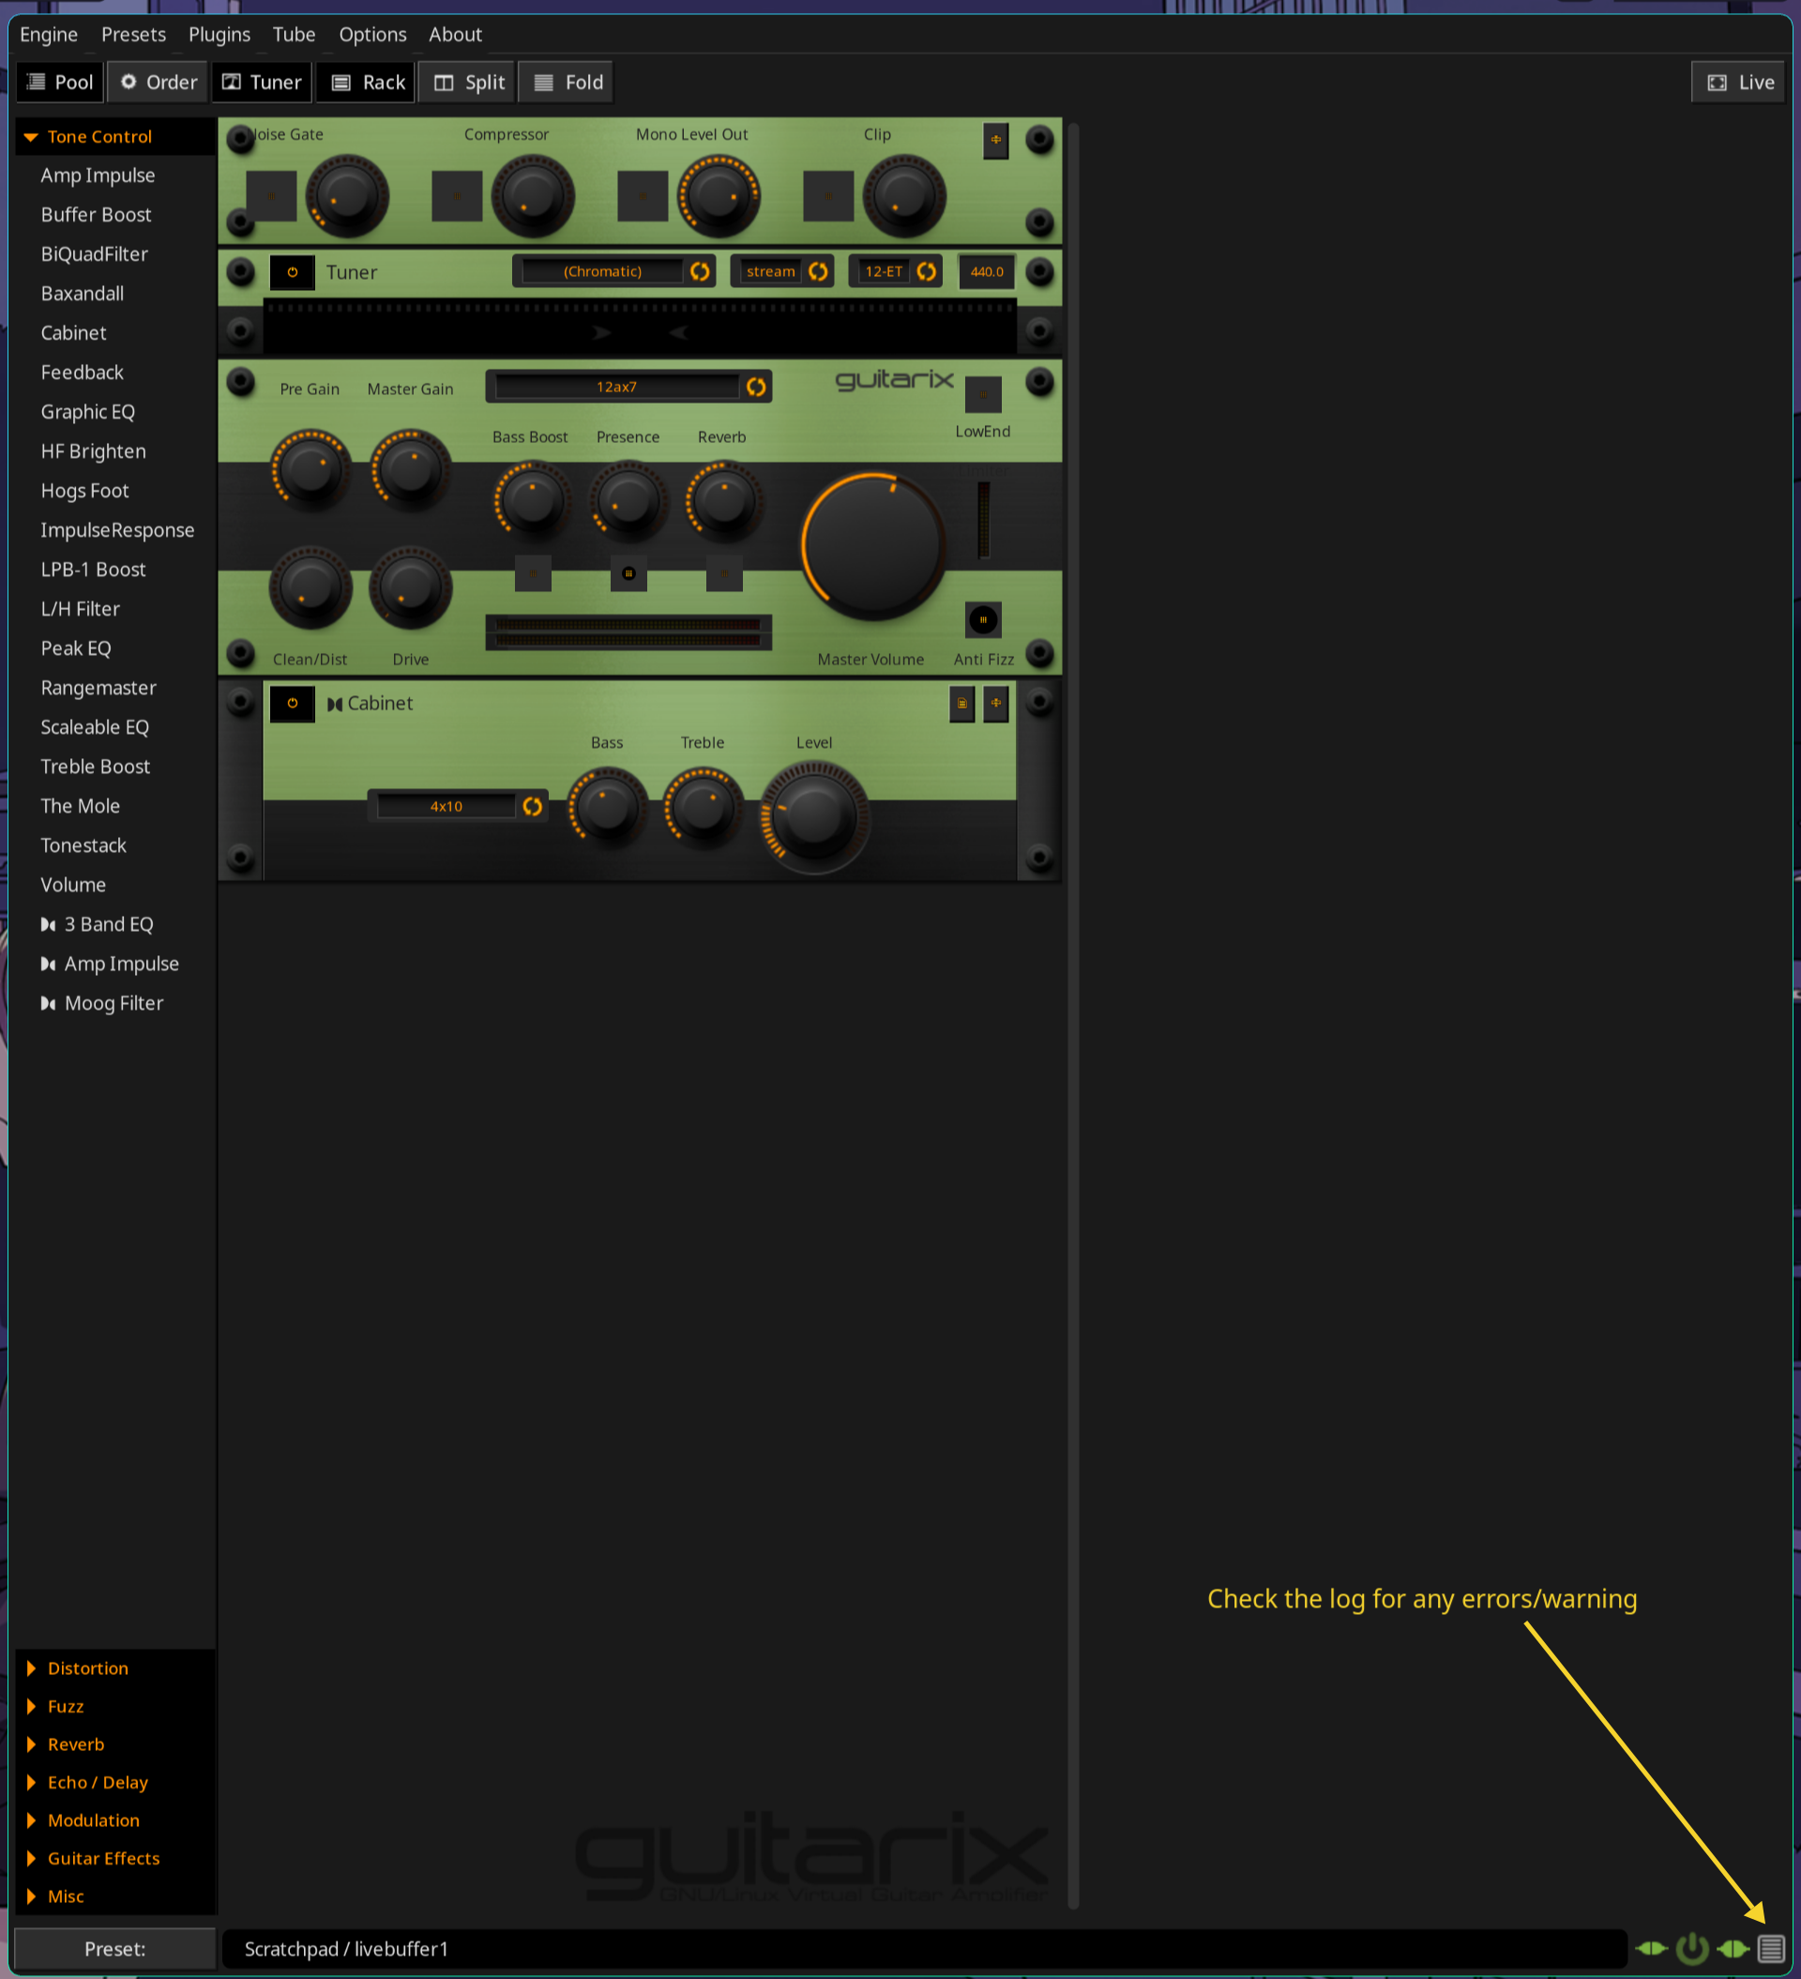Open the Tuner view from toolbar

(261, 82)
